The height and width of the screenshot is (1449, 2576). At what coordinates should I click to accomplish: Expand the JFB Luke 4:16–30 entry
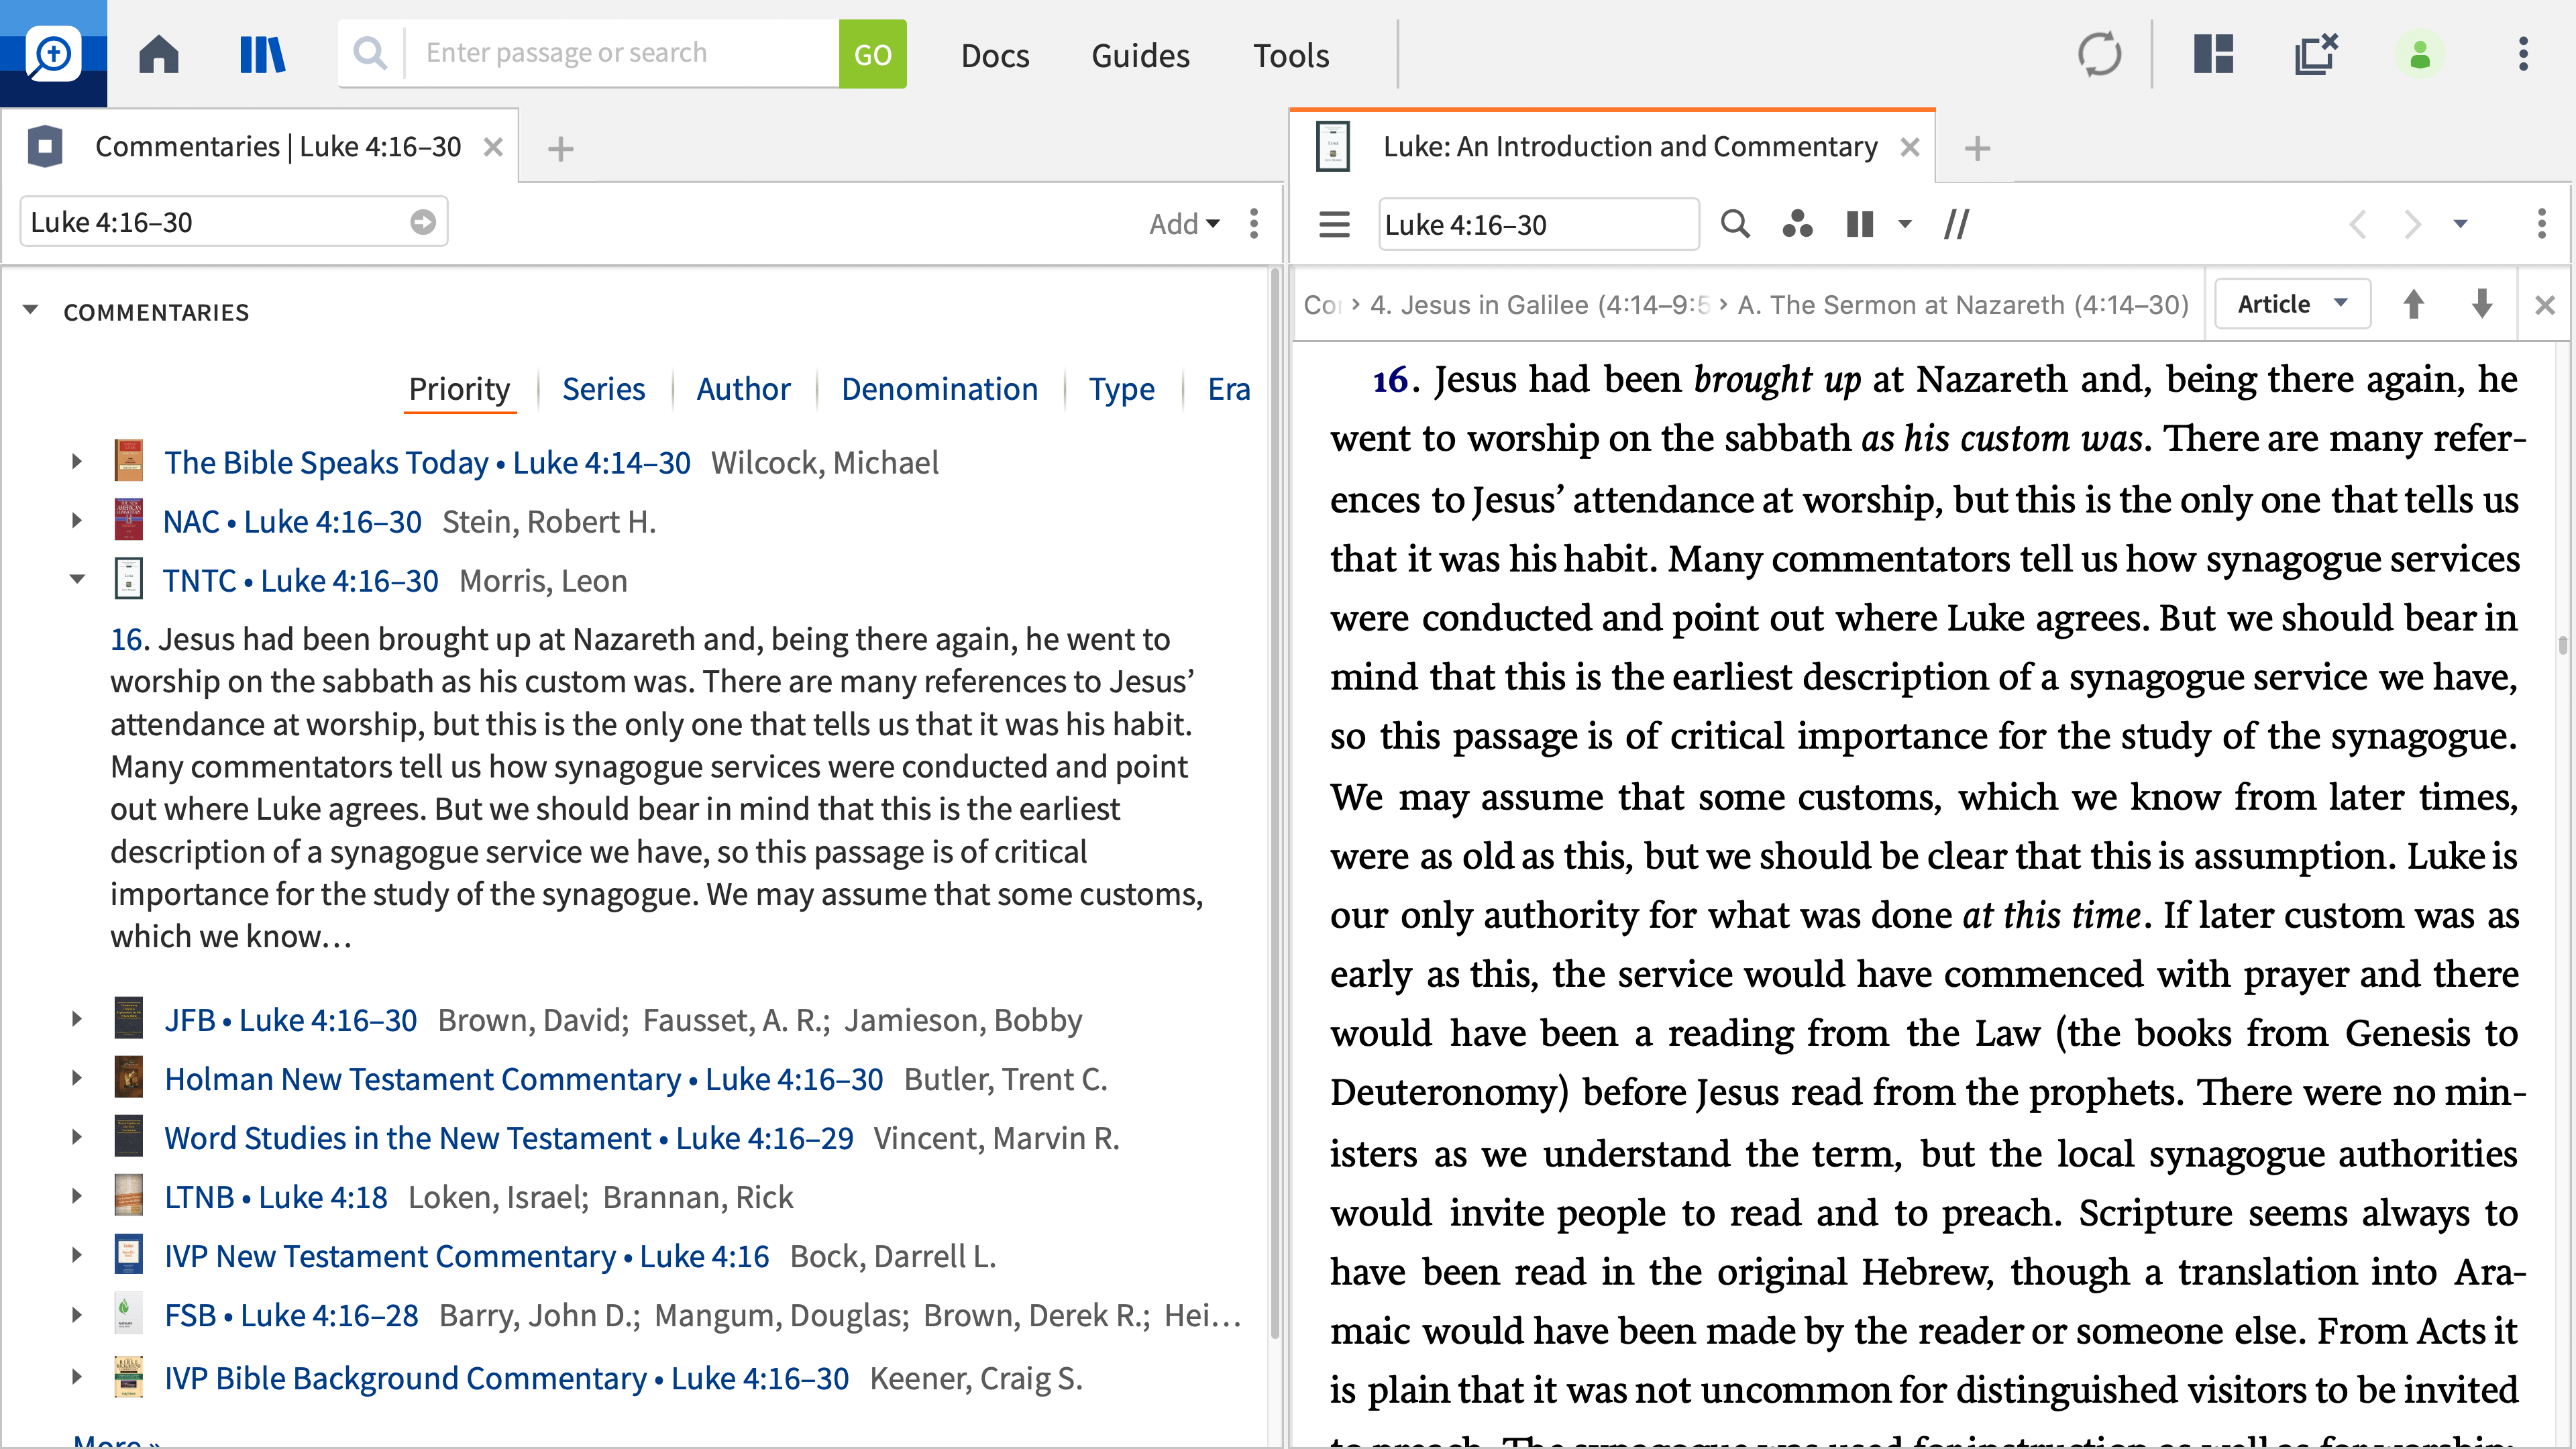tap(76, 1020)
